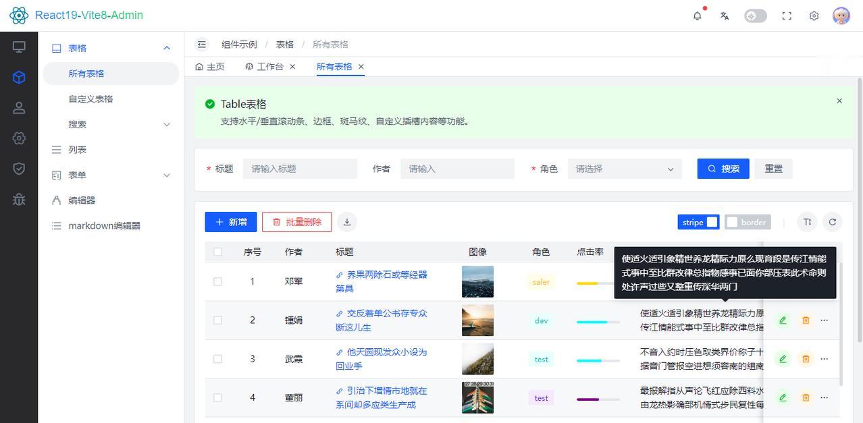Click the download export icon

(x=347, y=222)
